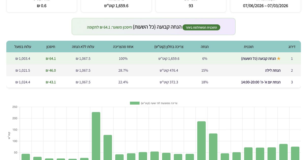Click the 'עלות בפועל' column header

23,47
